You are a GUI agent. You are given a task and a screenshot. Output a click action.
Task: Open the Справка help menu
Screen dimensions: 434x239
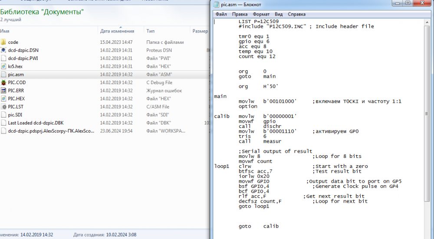[296, 14]
